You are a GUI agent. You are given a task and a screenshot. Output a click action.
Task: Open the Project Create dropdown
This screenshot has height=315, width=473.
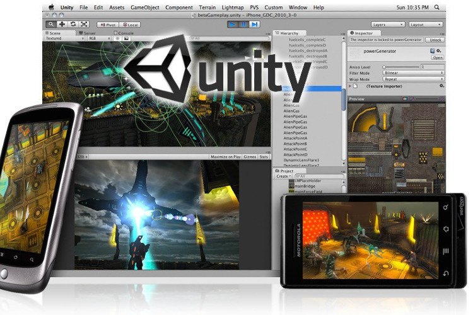[x=284, y=176]
